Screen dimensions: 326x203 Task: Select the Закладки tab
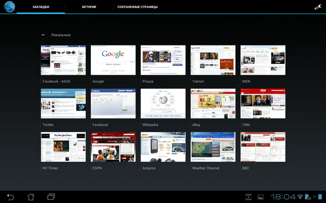coord(41,7)
